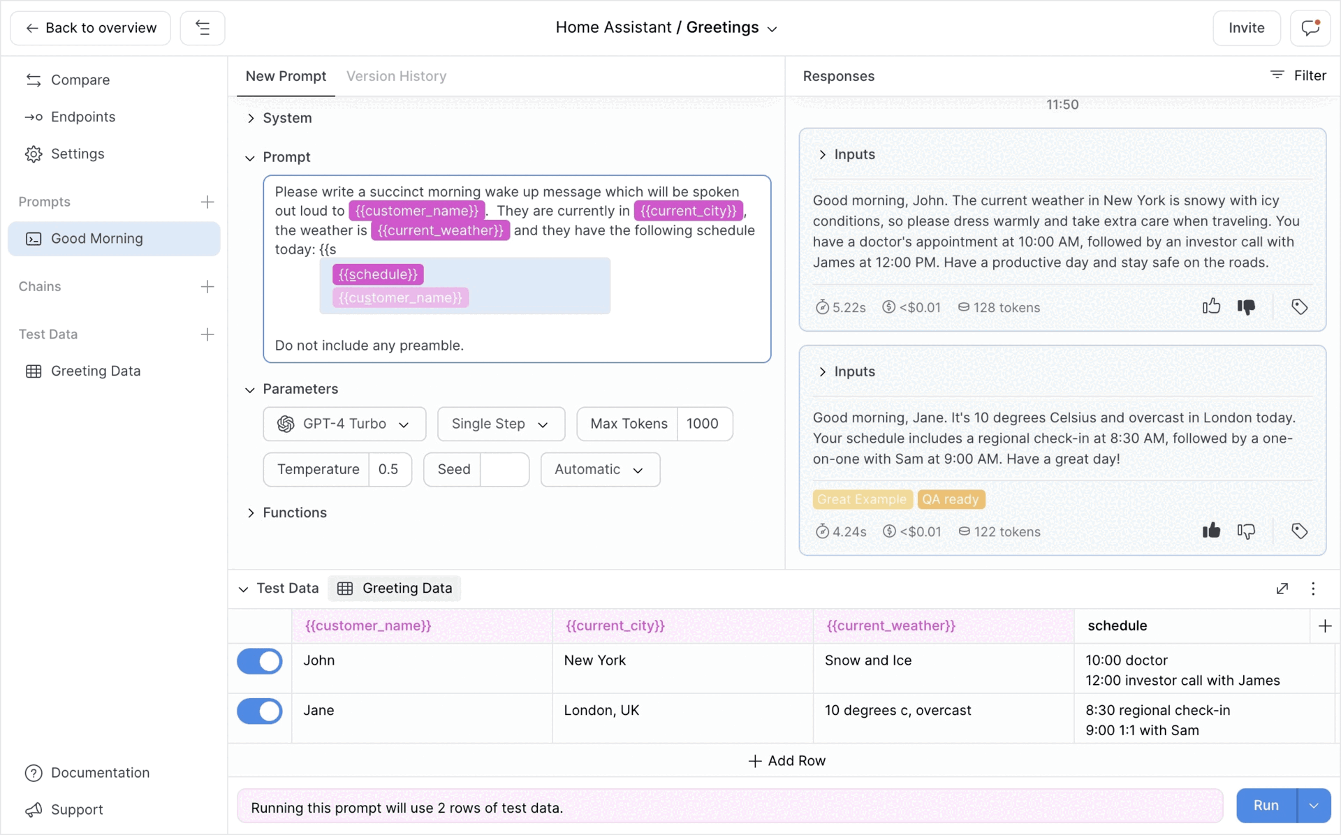The height and width of the screenshot is (835, 1341).
Task: Click the expand icon next to Test Data table
Action: click(x=1282, y=588)
